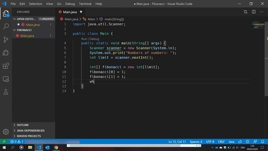
Task: Open the Debug menu
Action: click(x=70, y=4)
